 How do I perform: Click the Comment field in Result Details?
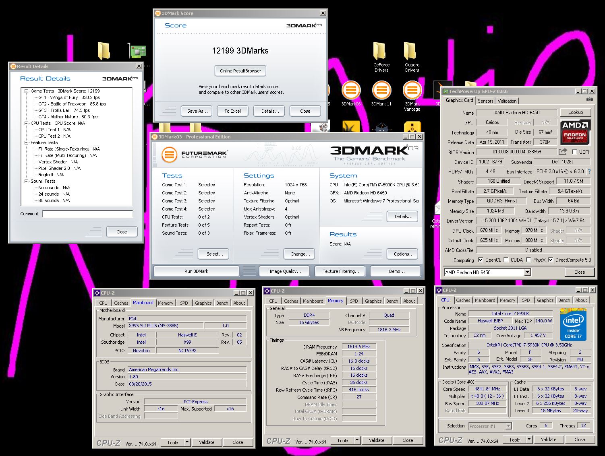[87, 214]
